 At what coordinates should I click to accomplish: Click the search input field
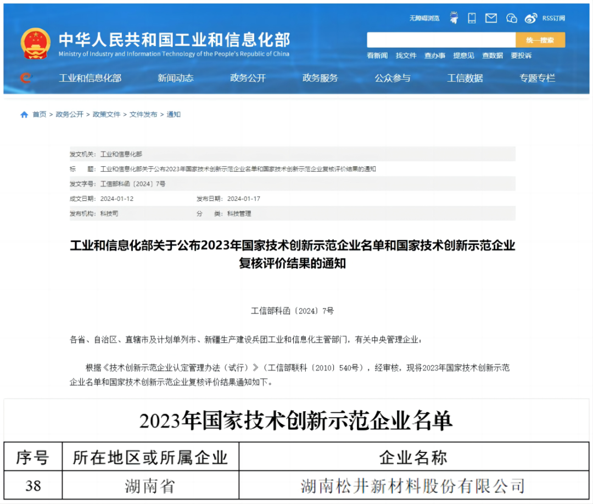441,40
